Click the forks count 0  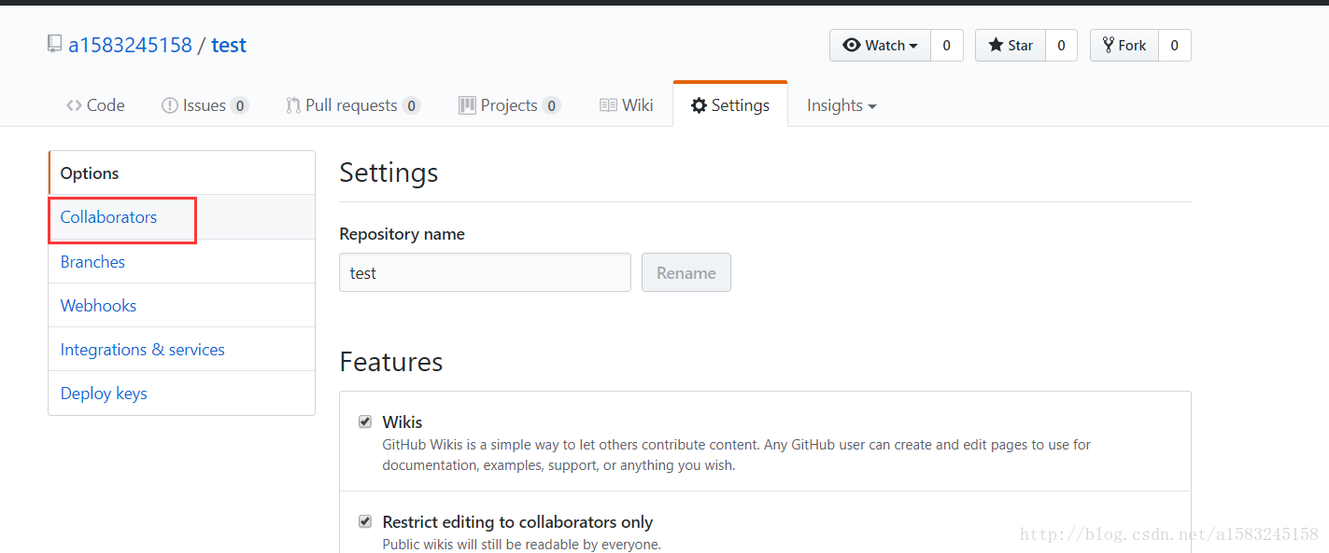point(1174,45)
